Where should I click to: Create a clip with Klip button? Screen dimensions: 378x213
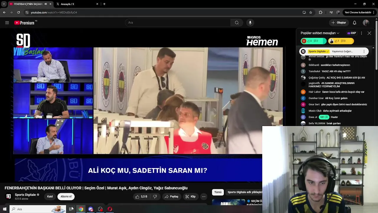tap(190, 196)
